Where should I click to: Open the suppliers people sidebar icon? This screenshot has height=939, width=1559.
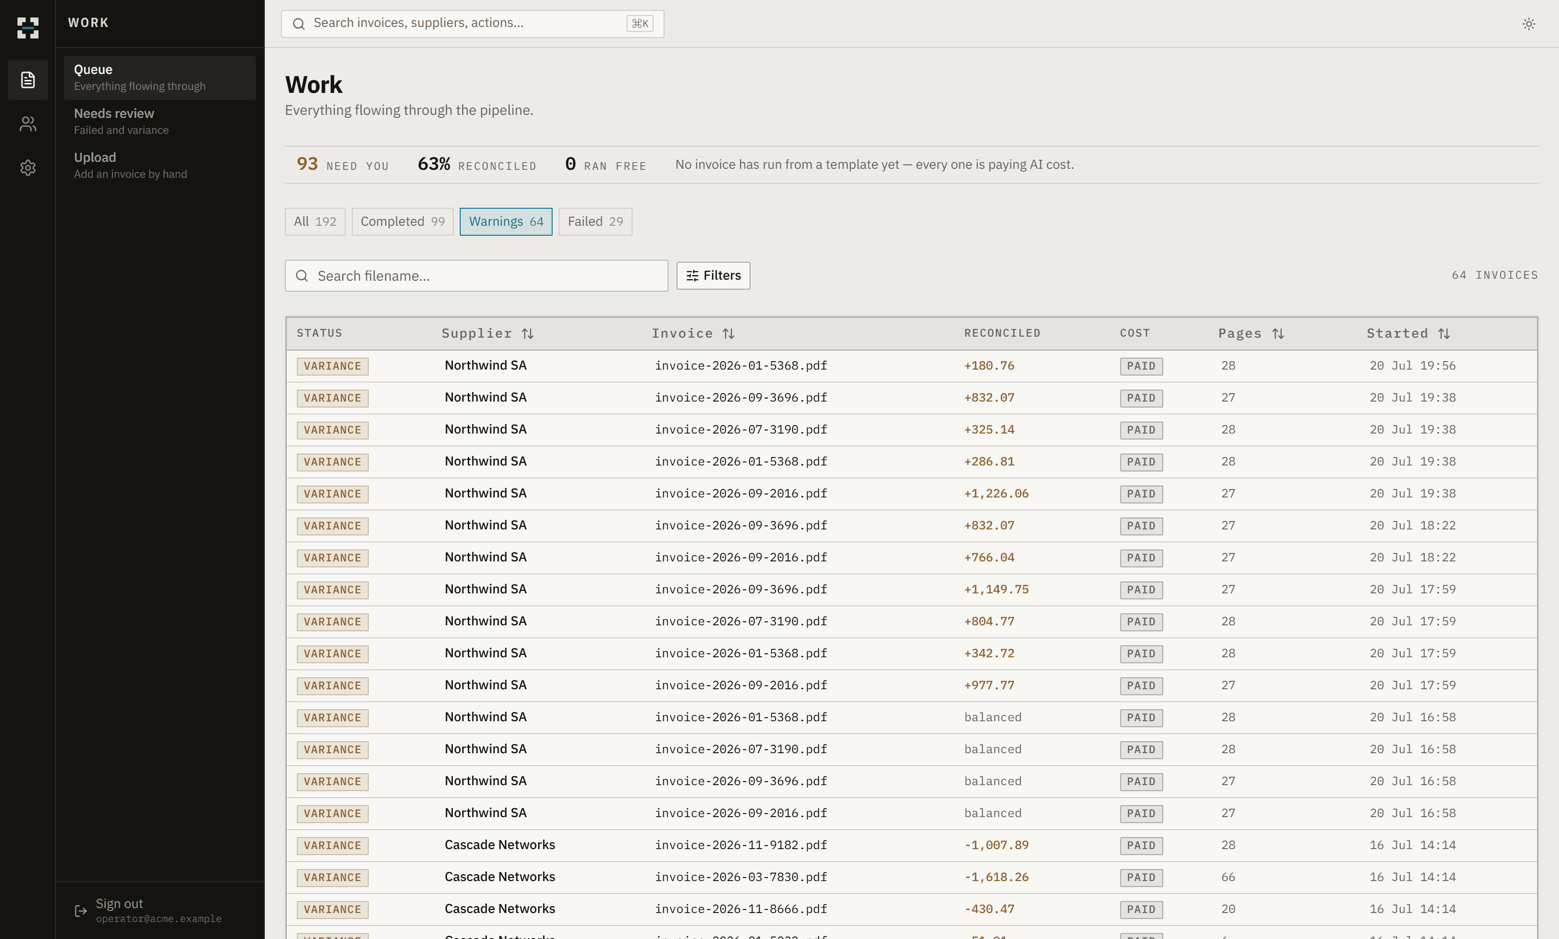click(28, 124)
